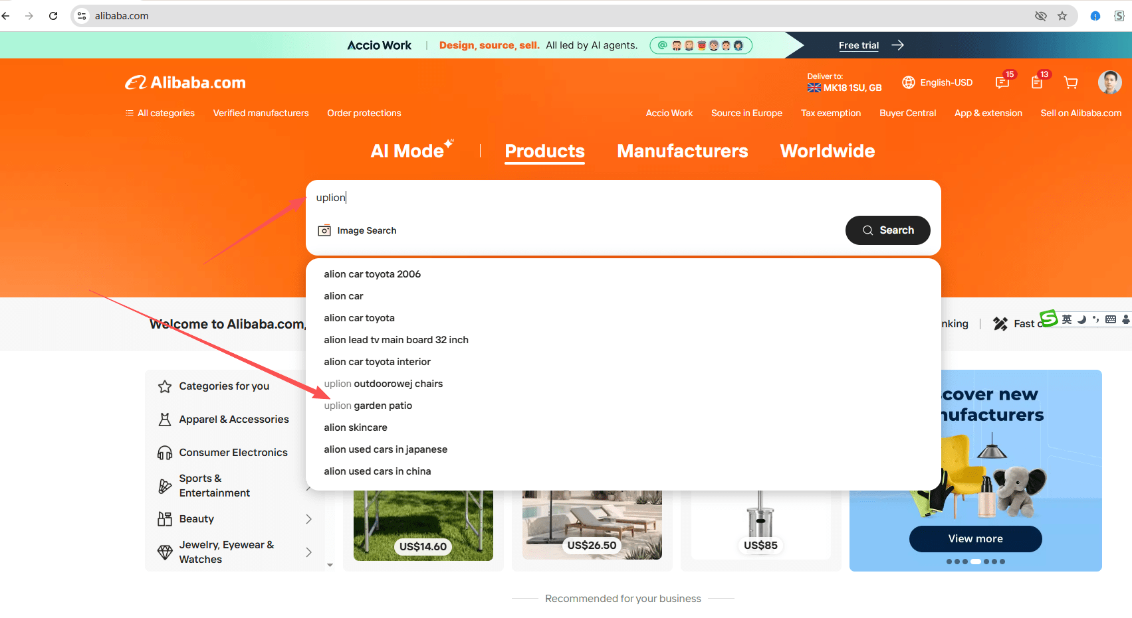Click the category list scroll-down arrow
1132x618 pixels.
click(330, 565)
